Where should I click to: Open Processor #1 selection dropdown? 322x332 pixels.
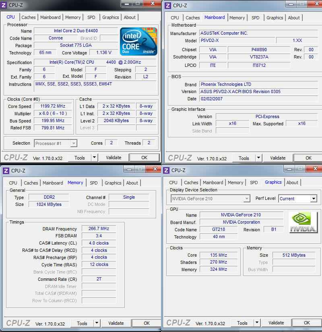[x=56, y=143]
